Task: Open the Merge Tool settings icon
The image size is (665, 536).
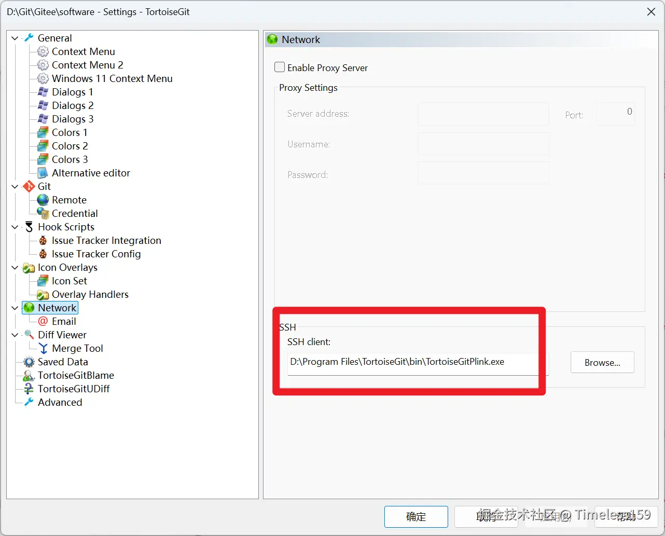Action: pos(43,348)
